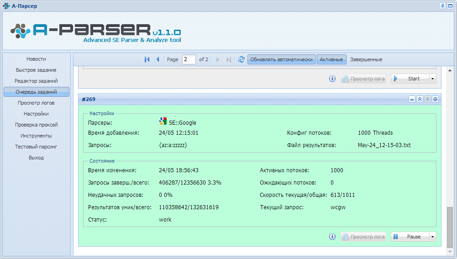The width and height of the screenshot is (457, 259).
Task: Open Проверка проксей section
Action: point(36,125)
